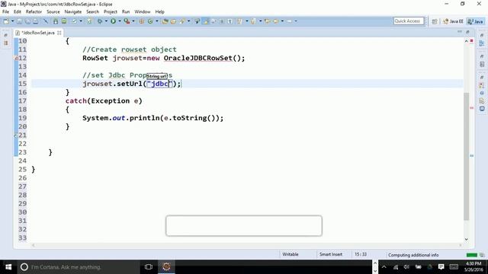Click the editor scroll down arrow
The width and height of the screenshot is (488, 274).
coord(466,239)
